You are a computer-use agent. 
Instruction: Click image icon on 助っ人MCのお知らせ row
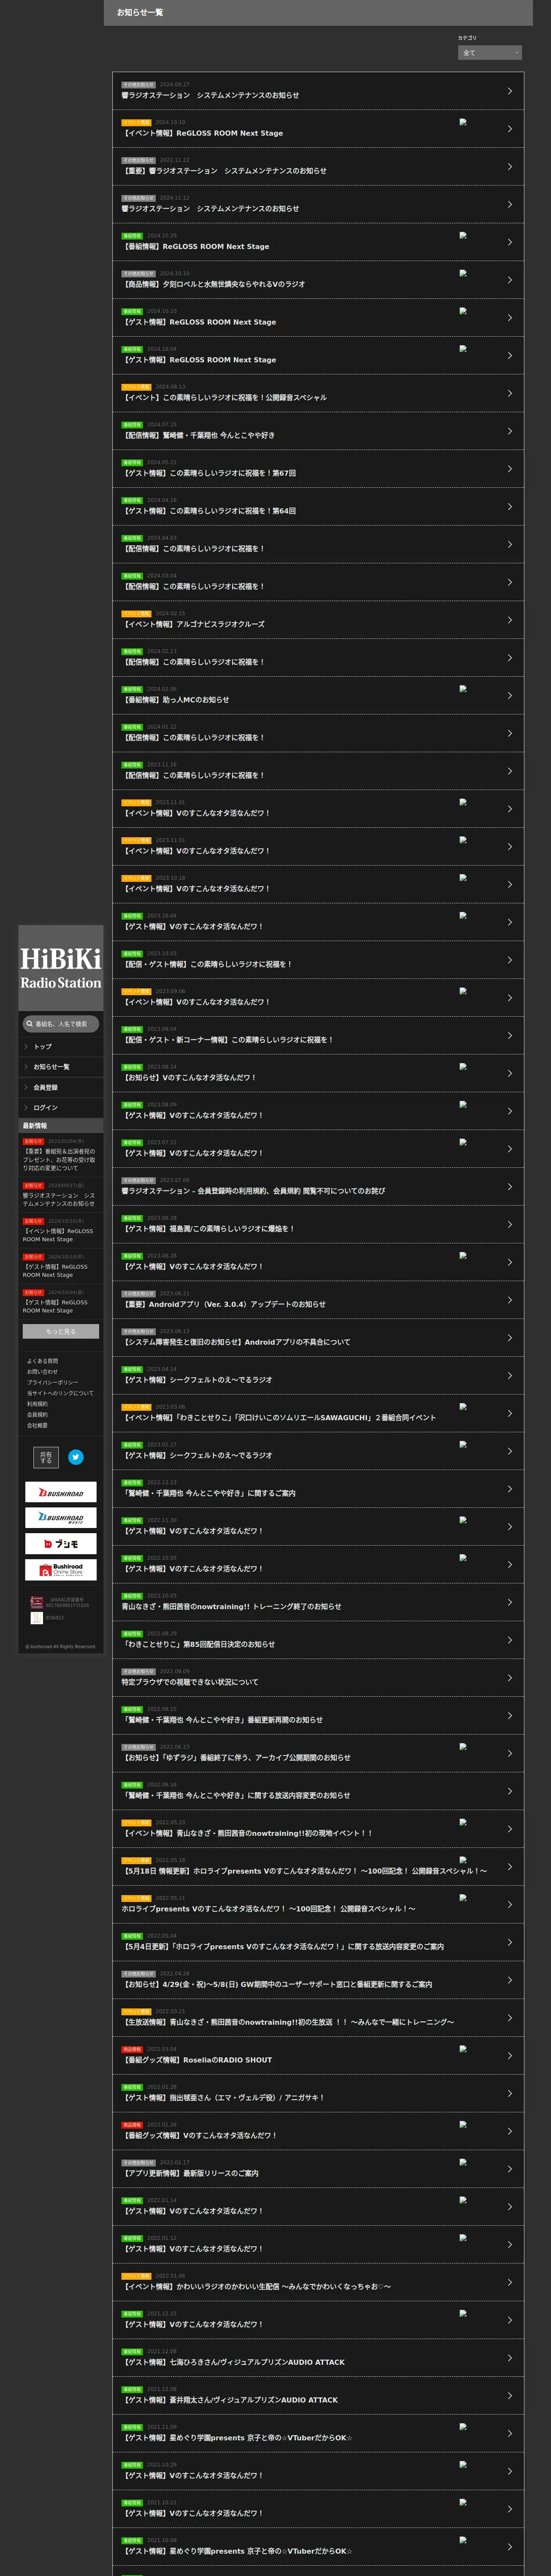pyautogui.click(x=463, y=689)
